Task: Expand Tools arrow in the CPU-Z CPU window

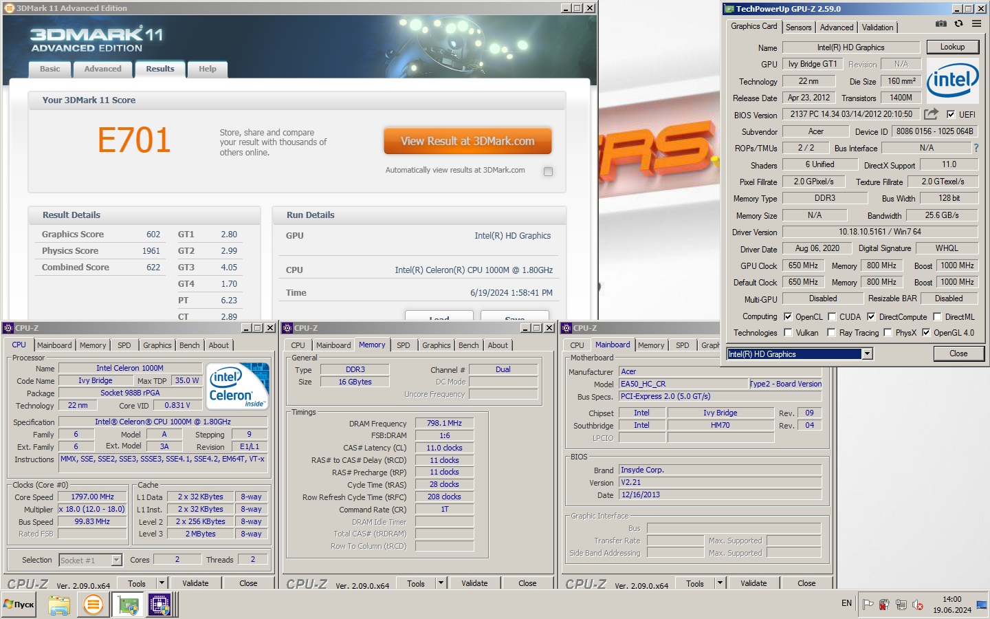Action: [x=162, y=583]
